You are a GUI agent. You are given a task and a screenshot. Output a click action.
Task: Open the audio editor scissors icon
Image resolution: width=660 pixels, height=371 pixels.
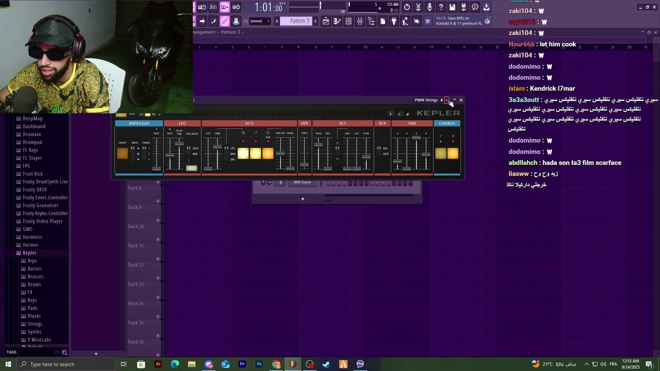419,7
